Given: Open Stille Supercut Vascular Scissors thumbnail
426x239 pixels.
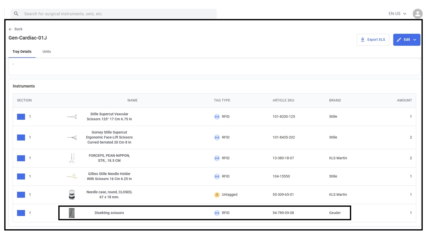Looking at the screenshot, I should [x=72, y=117].
